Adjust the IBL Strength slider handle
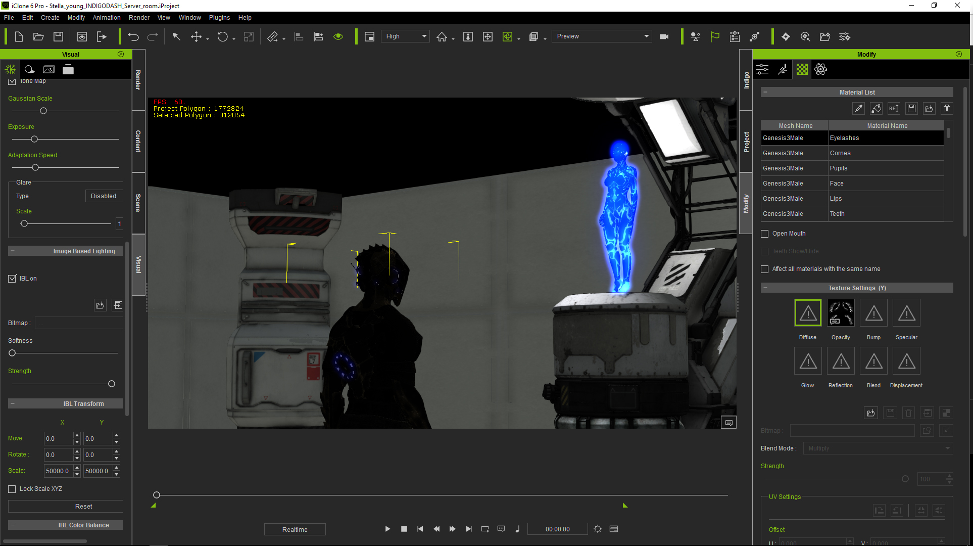This screenshot has width=973, height=546. tap(112, 384)
